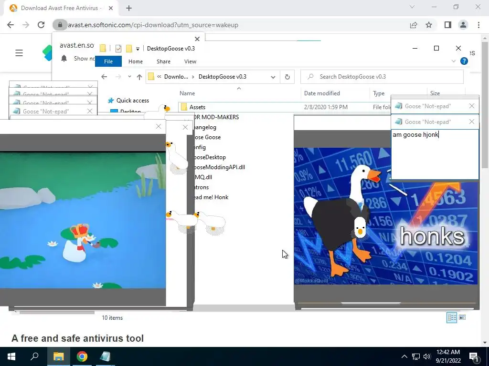Open the notepad app on taskbar

pos(105,356)
